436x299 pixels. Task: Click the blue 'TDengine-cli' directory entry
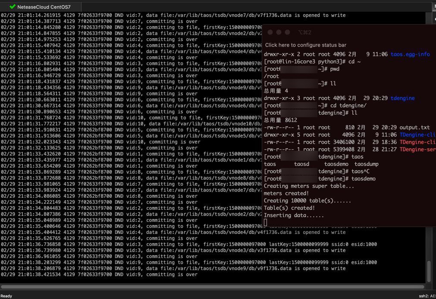point(417,135)
